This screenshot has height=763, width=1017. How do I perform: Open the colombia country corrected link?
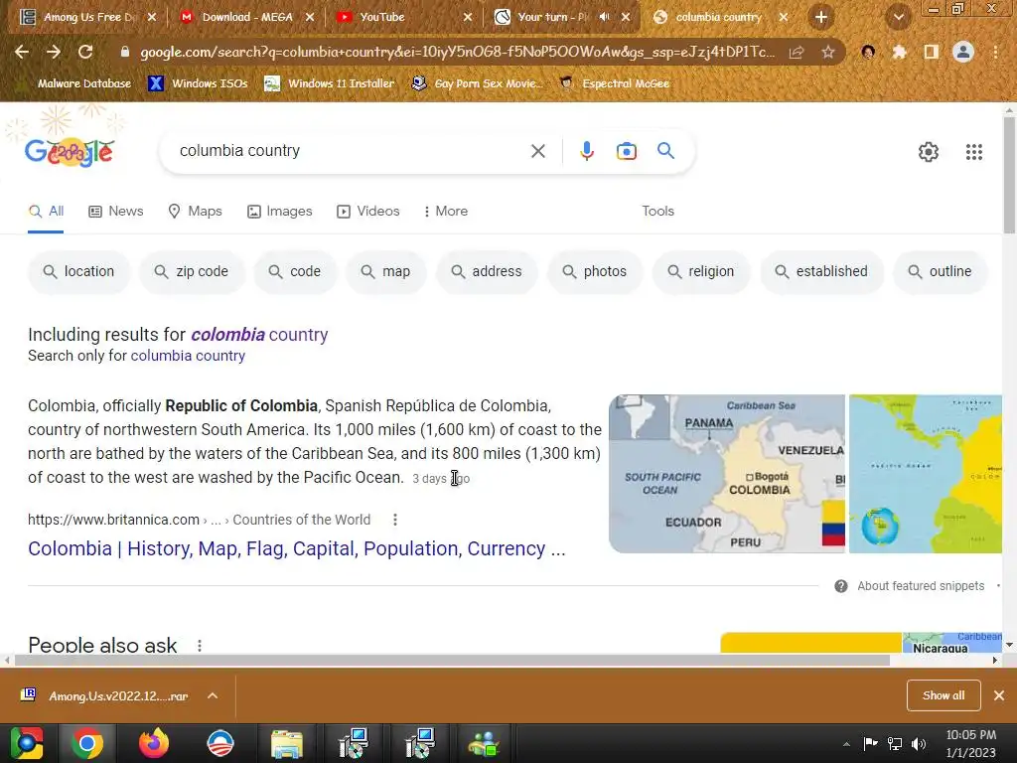coord(259,335)
